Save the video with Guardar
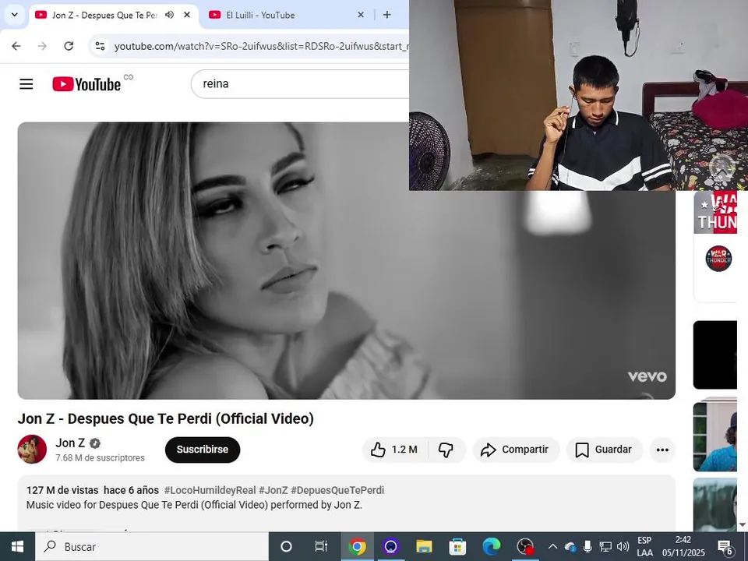Screen dimensions: 748x561 coord(605,450)
